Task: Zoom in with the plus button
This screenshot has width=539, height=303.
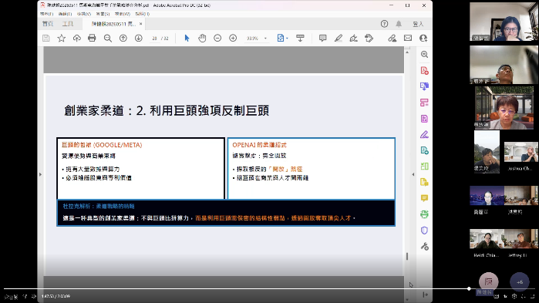Action: (x=233, y=38)
